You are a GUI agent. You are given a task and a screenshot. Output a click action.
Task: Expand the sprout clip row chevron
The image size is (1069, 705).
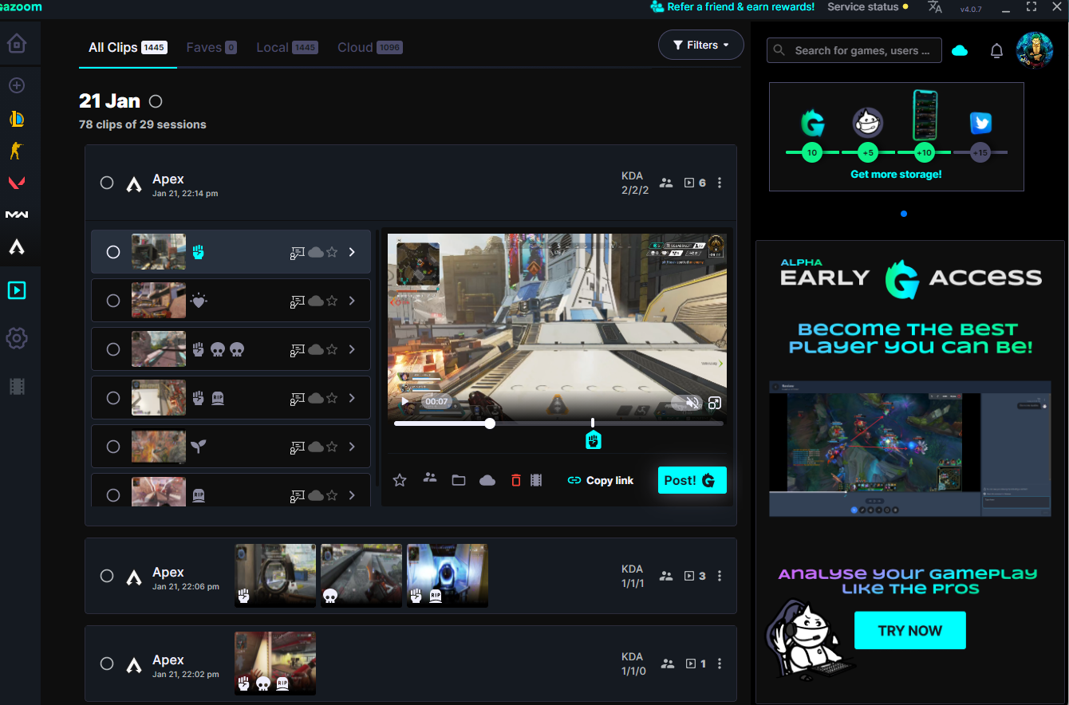pos(352,447)
